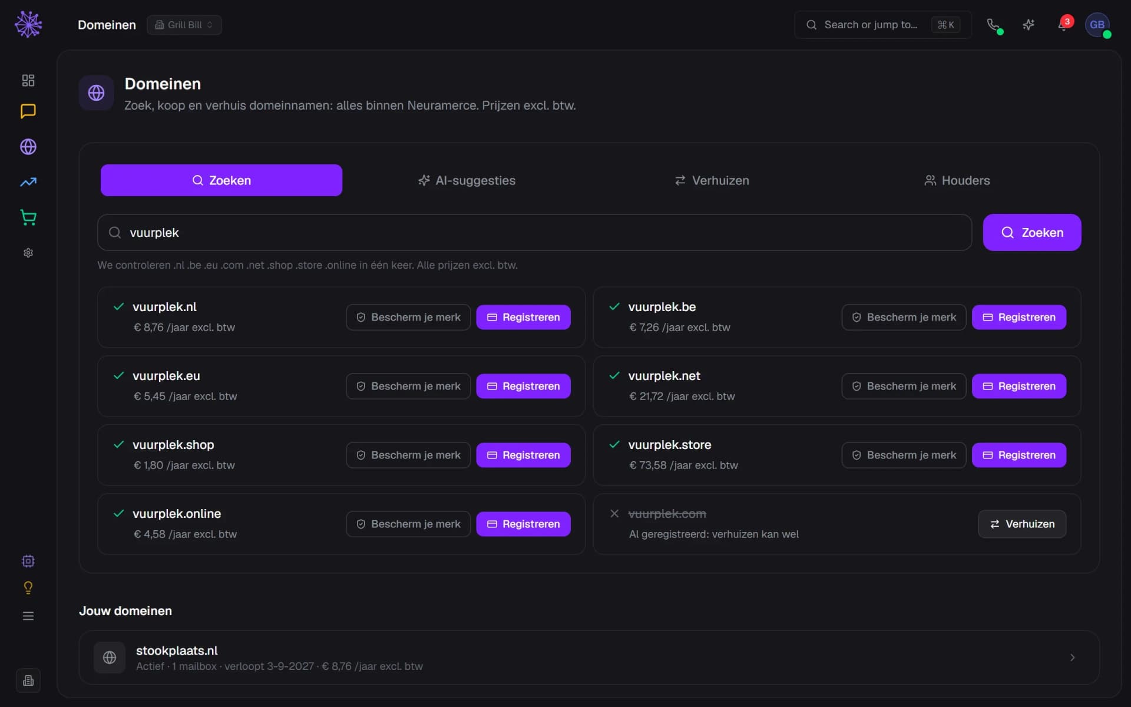Click the € 73,58 /jaar price text
Viewport: 1131px width, 707px height.
coord(683,465)
